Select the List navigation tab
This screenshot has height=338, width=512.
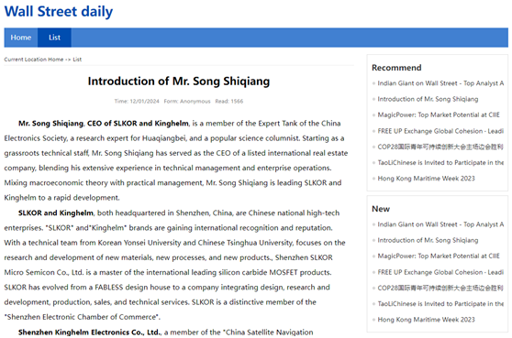[54, 38]
